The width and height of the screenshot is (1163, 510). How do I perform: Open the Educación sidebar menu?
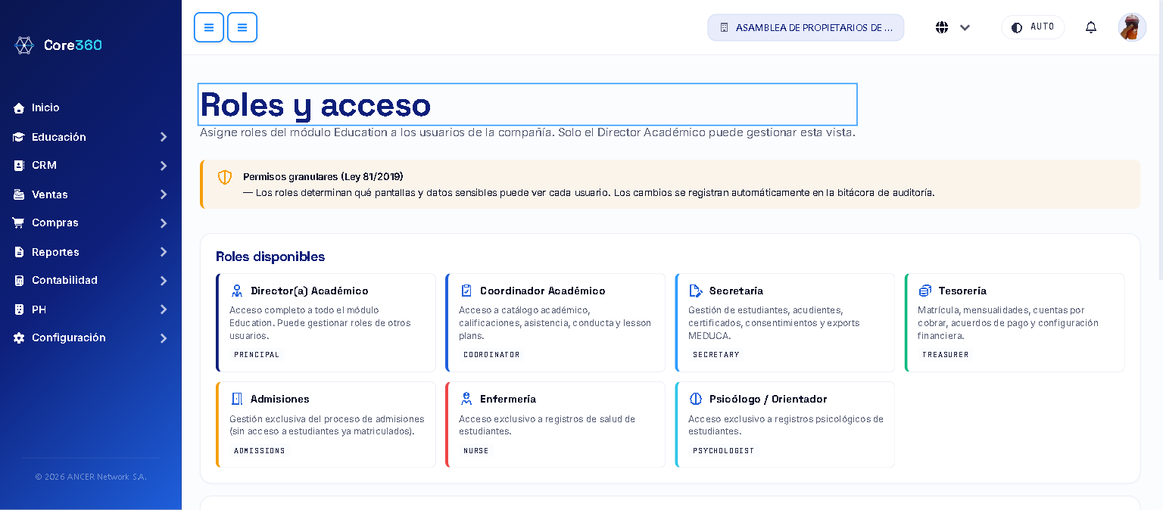click(91, 137)
